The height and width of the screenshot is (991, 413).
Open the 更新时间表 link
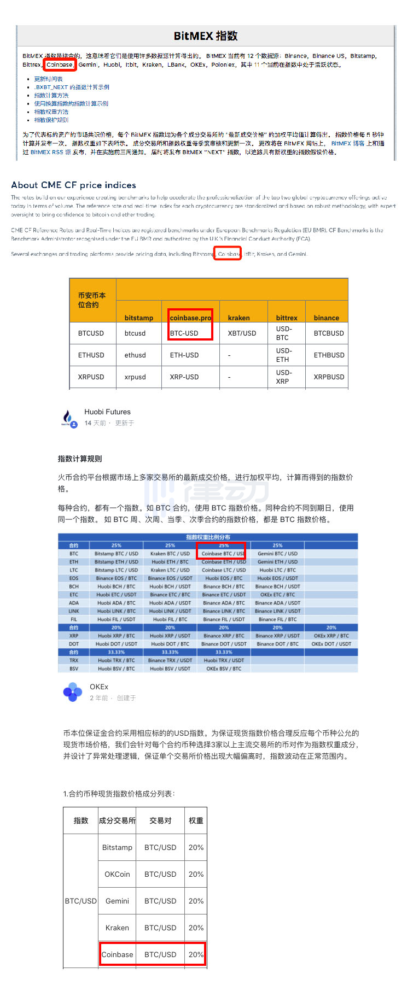[48, 79]
